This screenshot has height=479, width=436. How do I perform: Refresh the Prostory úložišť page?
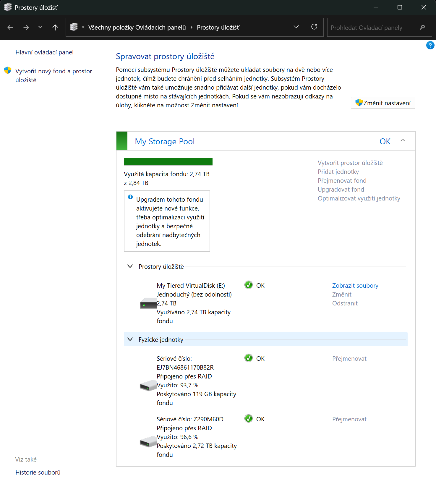coord(314,27)
